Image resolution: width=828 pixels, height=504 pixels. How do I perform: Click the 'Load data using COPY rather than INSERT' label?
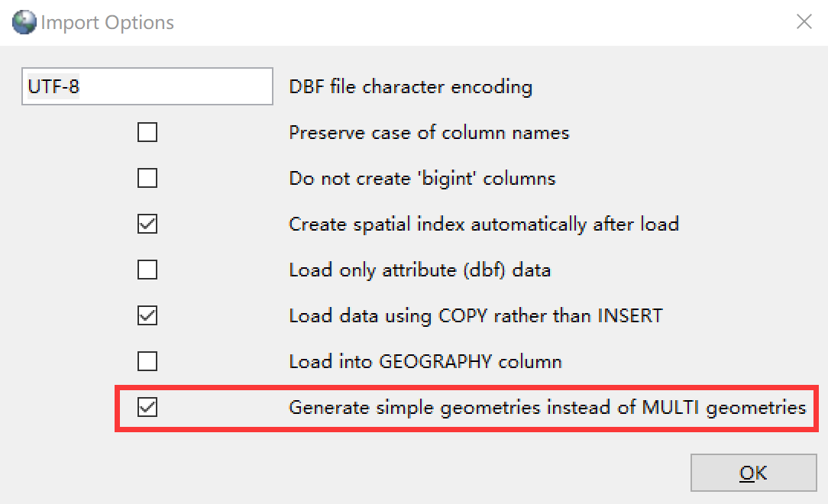(x=475, y=315)
